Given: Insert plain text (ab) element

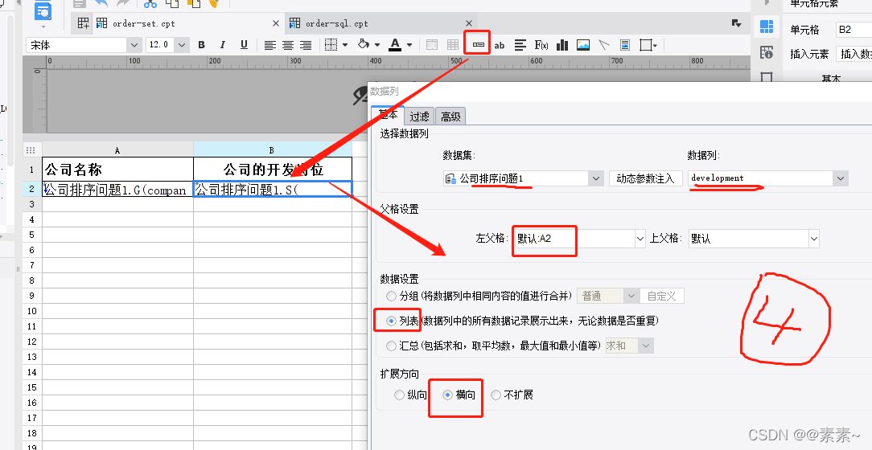Looking at the screenshot, I should [x=500, y=46].
